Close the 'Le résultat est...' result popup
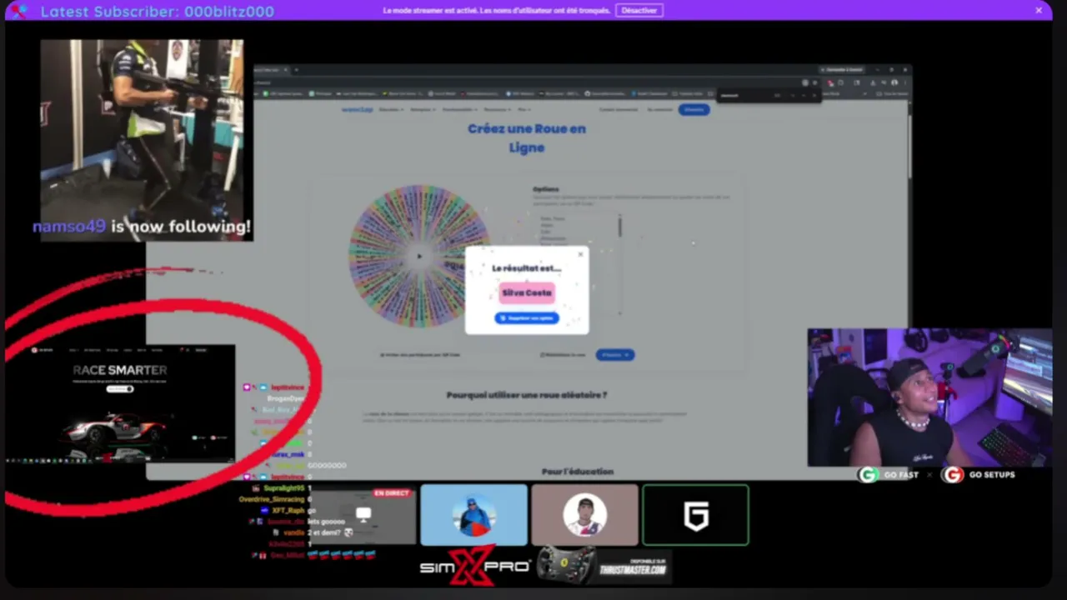 [x=581, y=254]
